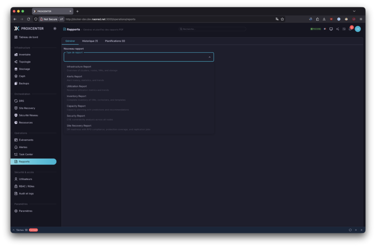Open Ceph from the sidebar
This screenshot has width=376, height=247.
coord(22,76)
